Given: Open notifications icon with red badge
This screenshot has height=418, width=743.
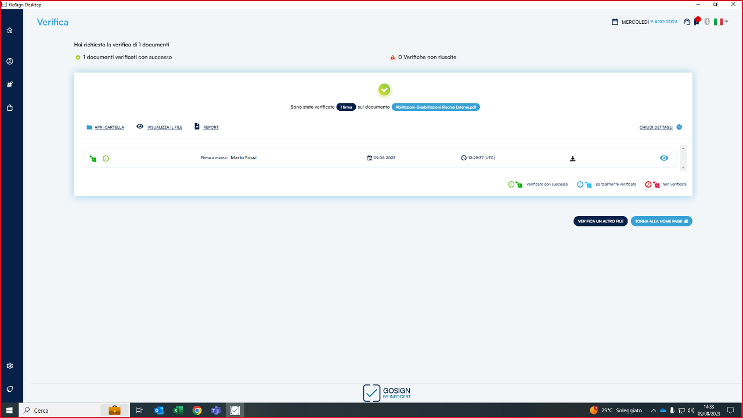Looking at the screenshot, I should [697, 22].
